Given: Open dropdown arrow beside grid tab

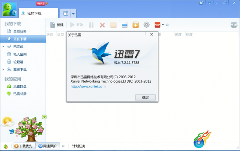Looking at the screenshot, I should (73, 14).
